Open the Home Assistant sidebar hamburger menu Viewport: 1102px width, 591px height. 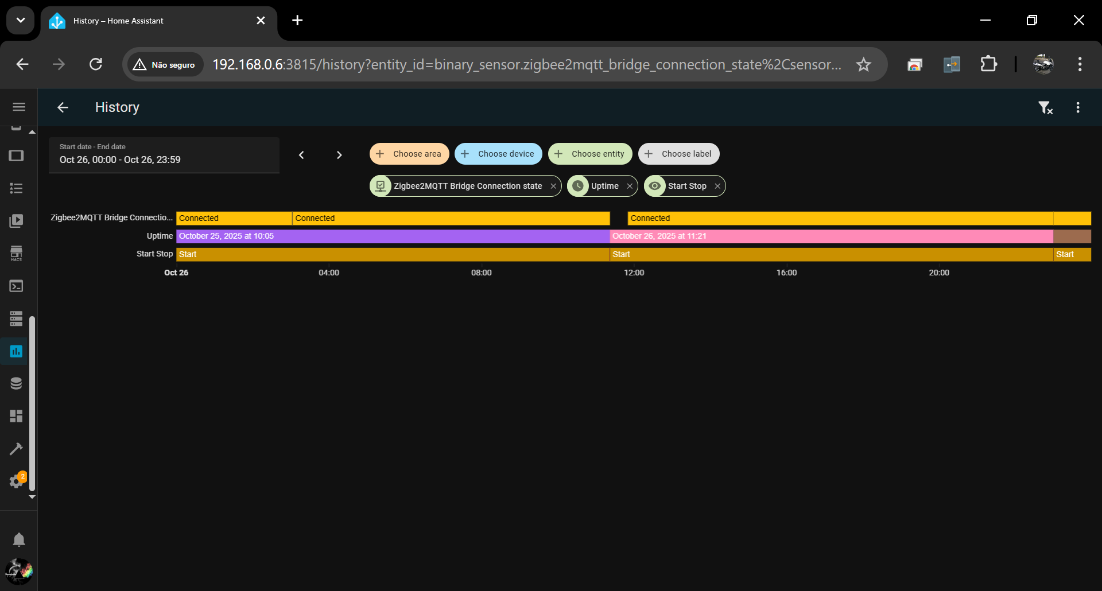(19, 107)
